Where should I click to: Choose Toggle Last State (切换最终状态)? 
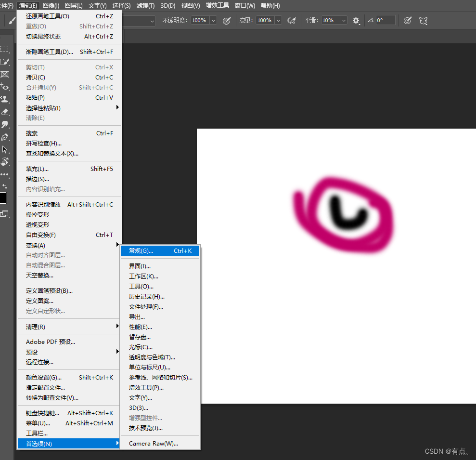click(69, 37)
